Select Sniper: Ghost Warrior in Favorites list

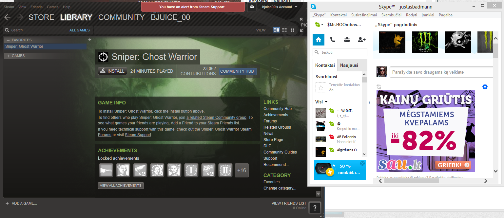[45, 46]
